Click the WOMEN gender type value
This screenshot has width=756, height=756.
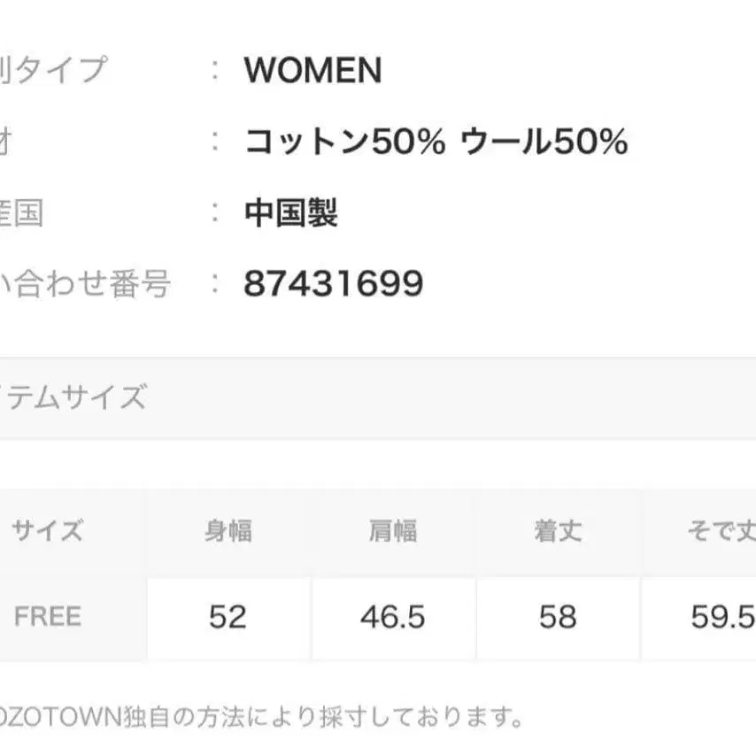[x=312, y=70]
